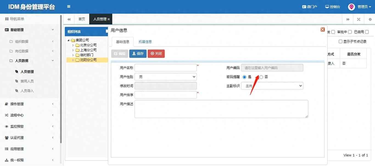
Task: Open tab settings gear icon
Action: (x=370, y=19)
